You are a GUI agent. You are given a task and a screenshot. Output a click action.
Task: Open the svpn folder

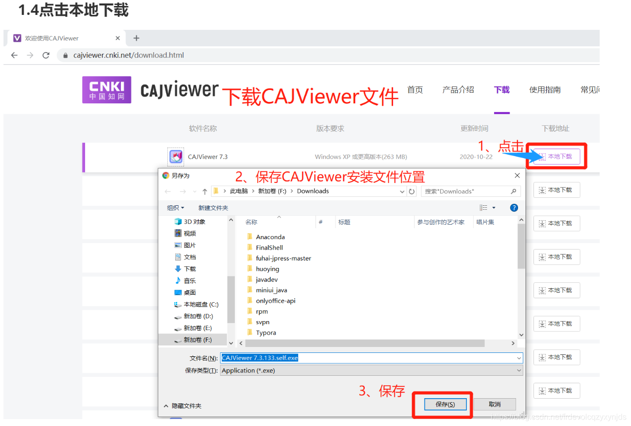coord(258,322)
